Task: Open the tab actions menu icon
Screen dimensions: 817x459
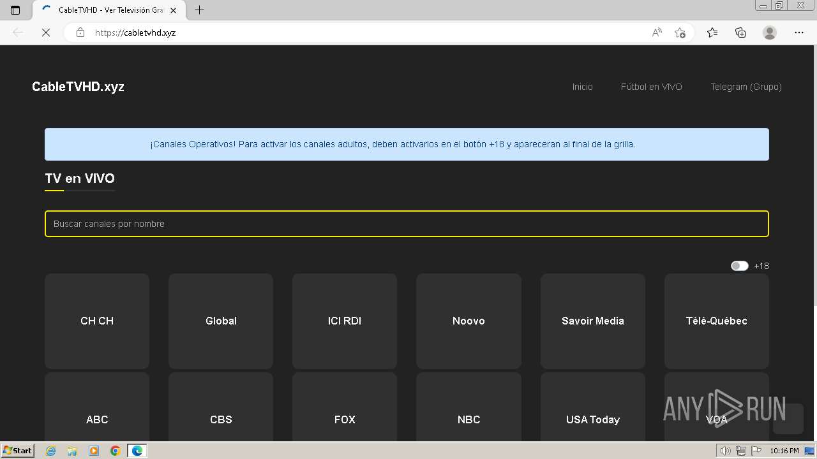Action: click(x=15, y=10)
